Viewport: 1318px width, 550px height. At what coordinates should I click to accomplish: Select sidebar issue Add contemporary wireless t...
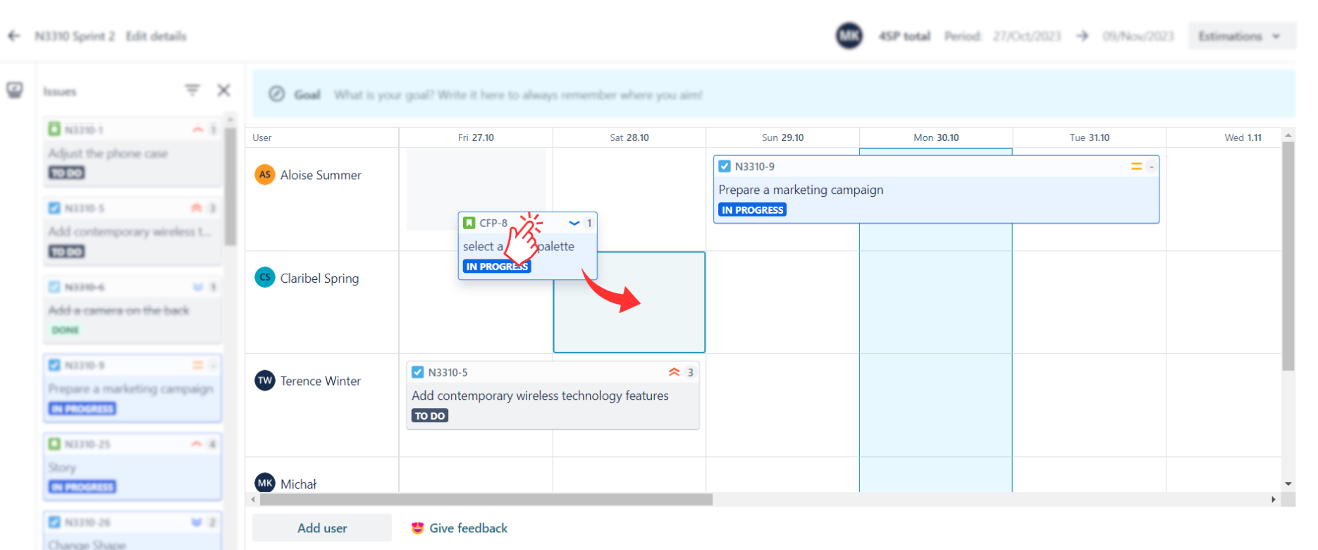pyautogui.click(x=133, y=231)
